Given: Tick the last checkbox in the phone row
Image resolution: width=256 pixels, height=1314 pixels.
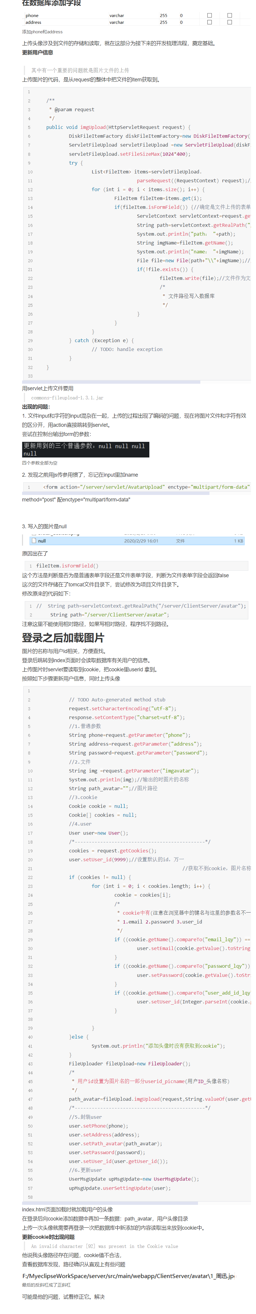Looking at the screenshot, I should tap(229, 16).
